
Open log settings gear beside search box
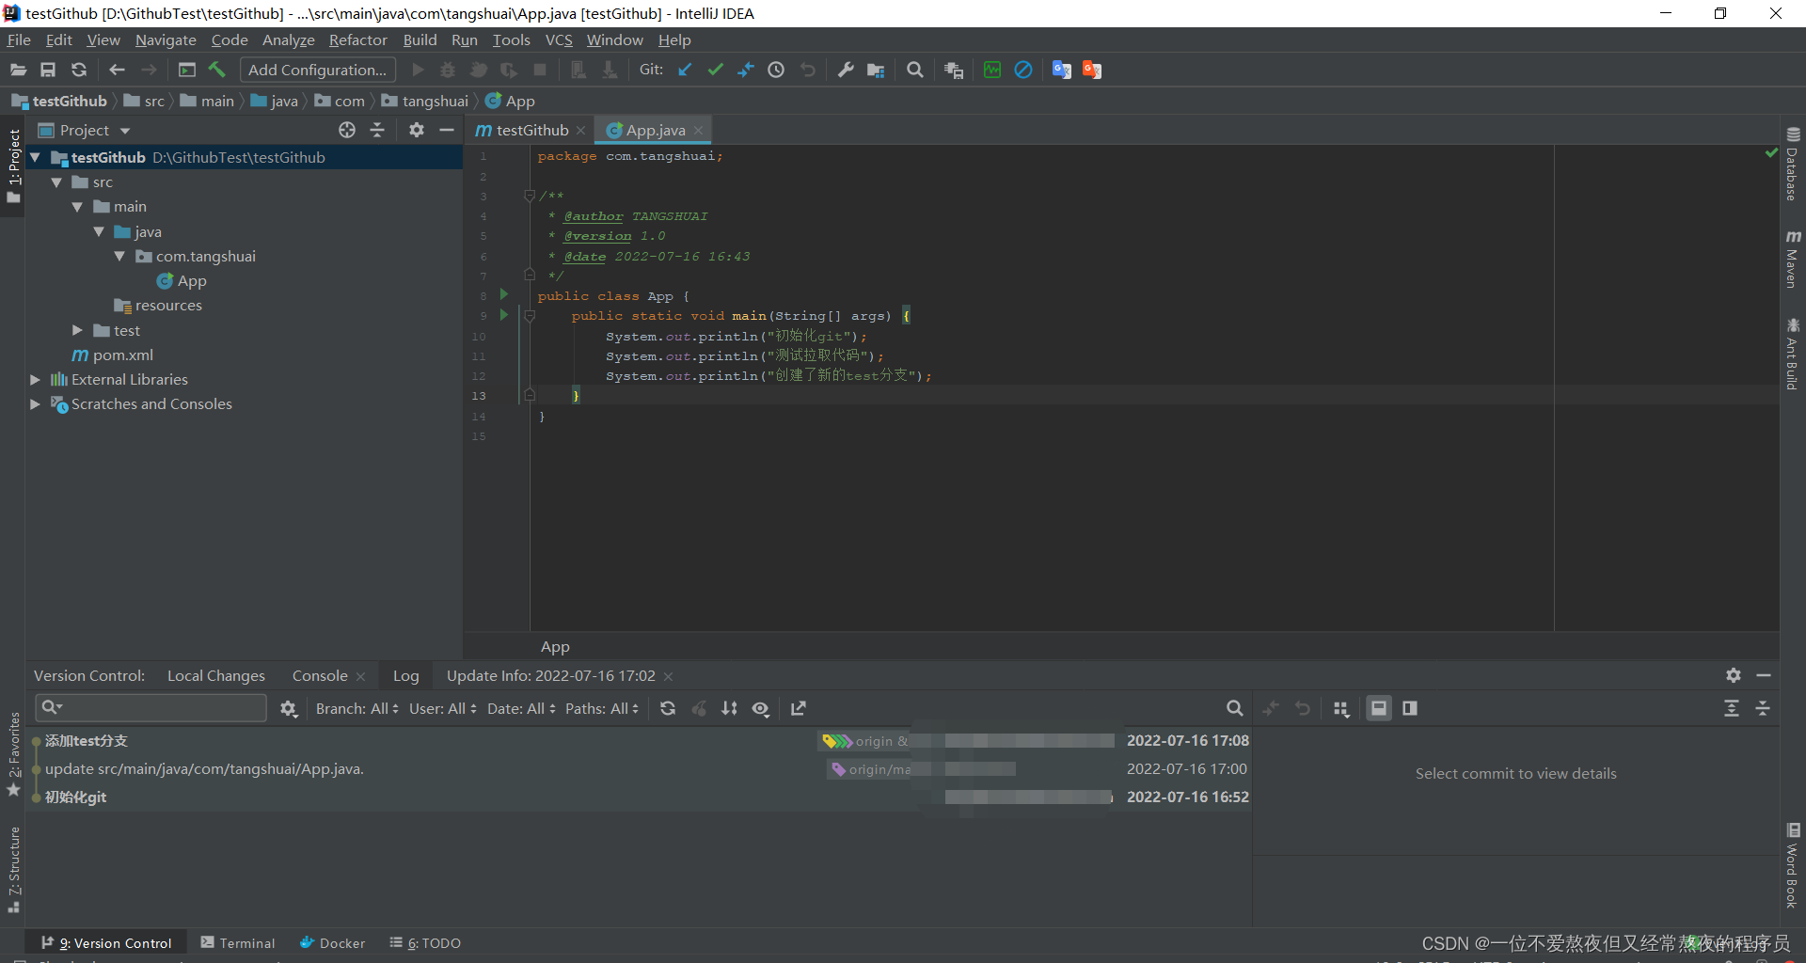(x=289, y=709)
